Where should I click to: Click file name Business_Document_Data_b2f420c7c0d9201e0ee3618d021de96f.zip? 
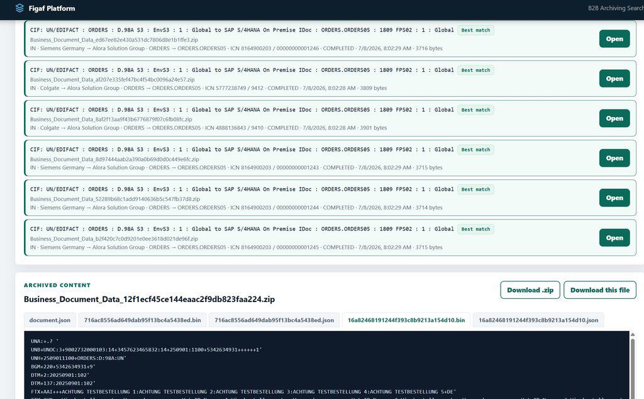[114, 239]
